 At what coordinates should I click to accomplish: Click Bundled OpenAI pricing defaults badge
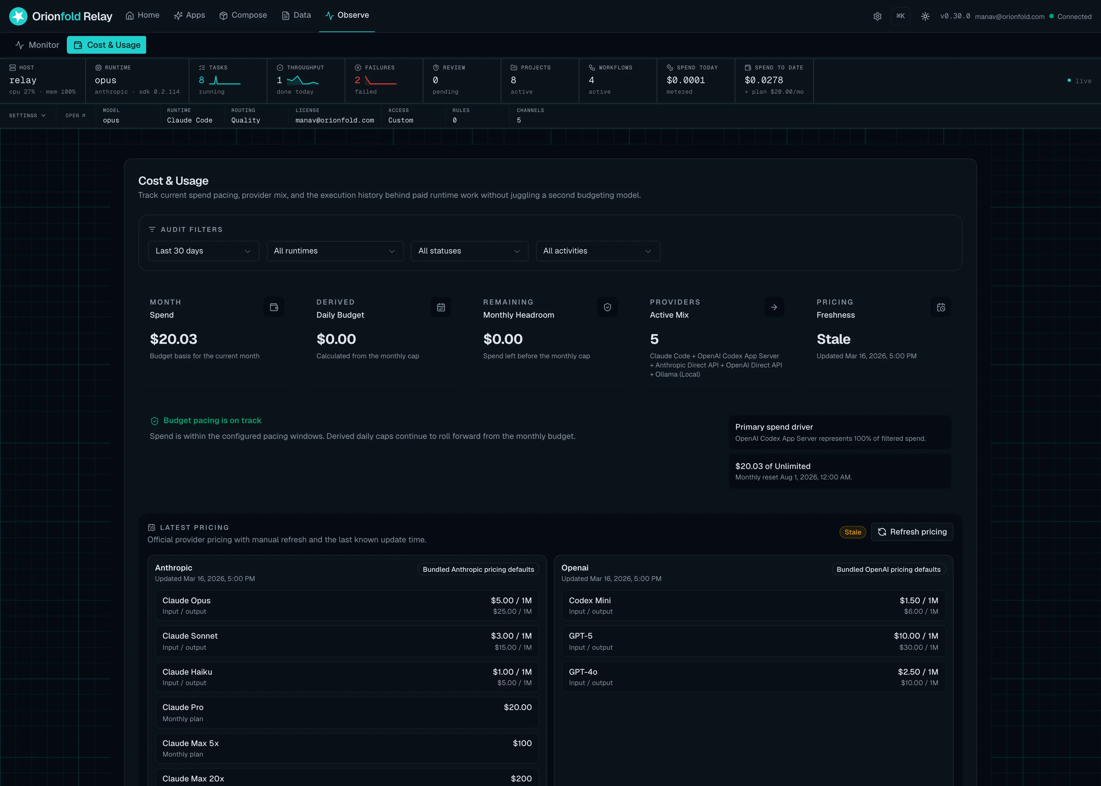tap(888, 570)
